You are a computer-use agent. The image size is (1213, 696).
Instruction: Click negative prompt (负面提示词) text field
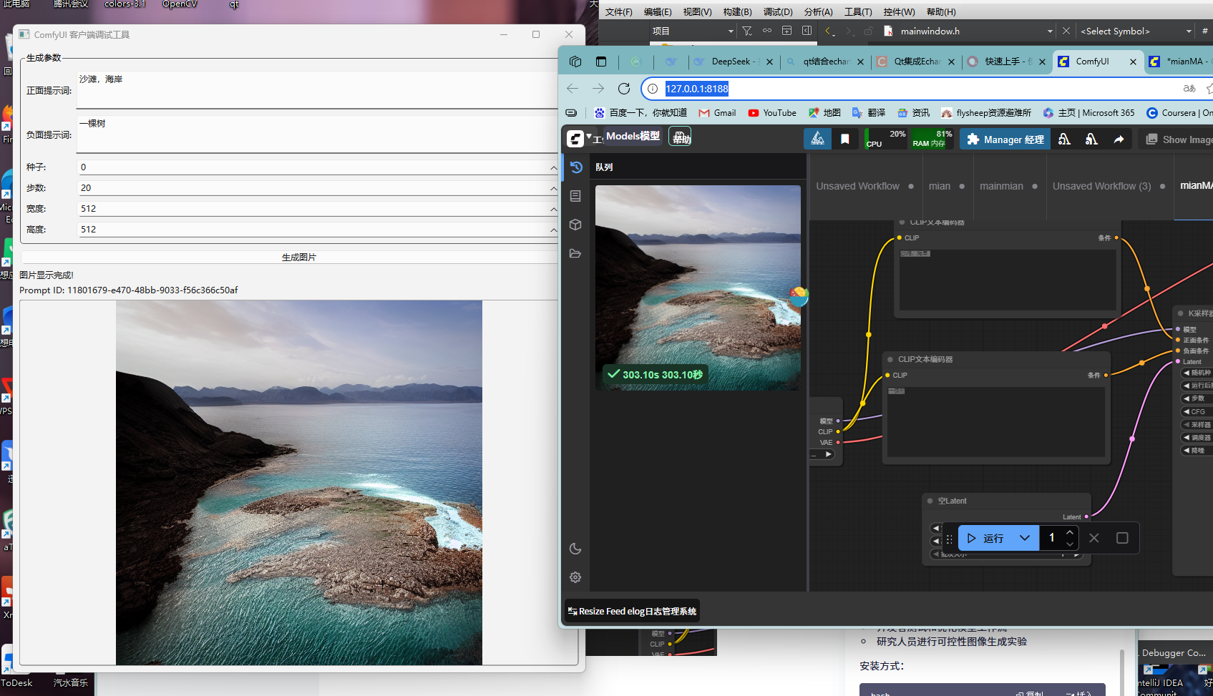click(318, 134)
